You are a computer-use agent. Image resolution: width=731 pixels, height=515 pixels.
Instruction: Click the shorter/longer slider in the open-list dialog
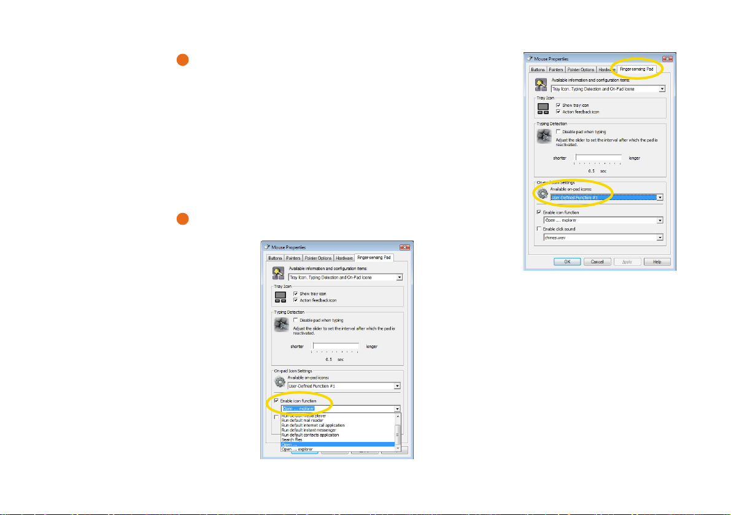pyautogui.click(x=335, y=347)
